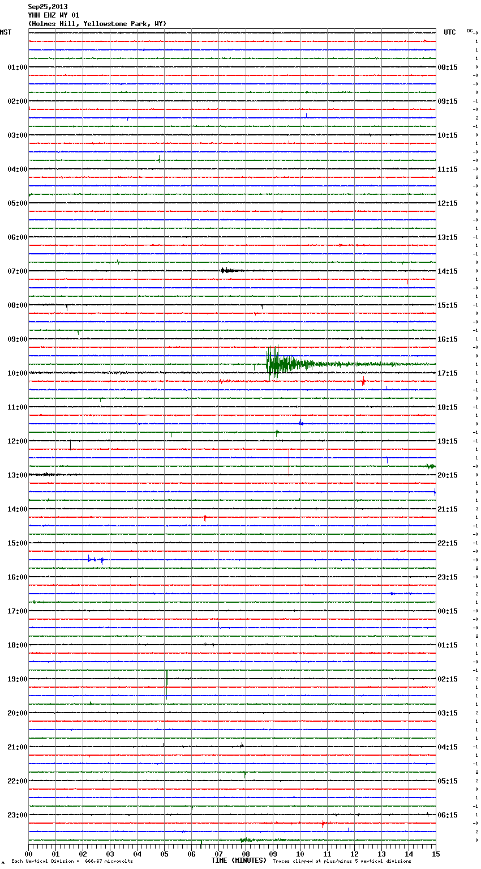This screenshot has width=481, height=869.
Task: Click the 14:15 UTC time label
Action: pos(448,271)
